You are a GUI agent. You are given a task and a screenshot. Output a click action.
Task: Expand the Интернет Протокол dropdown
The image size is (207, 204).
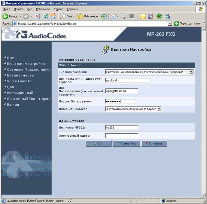pyautogui.click(x=159, y=109)
